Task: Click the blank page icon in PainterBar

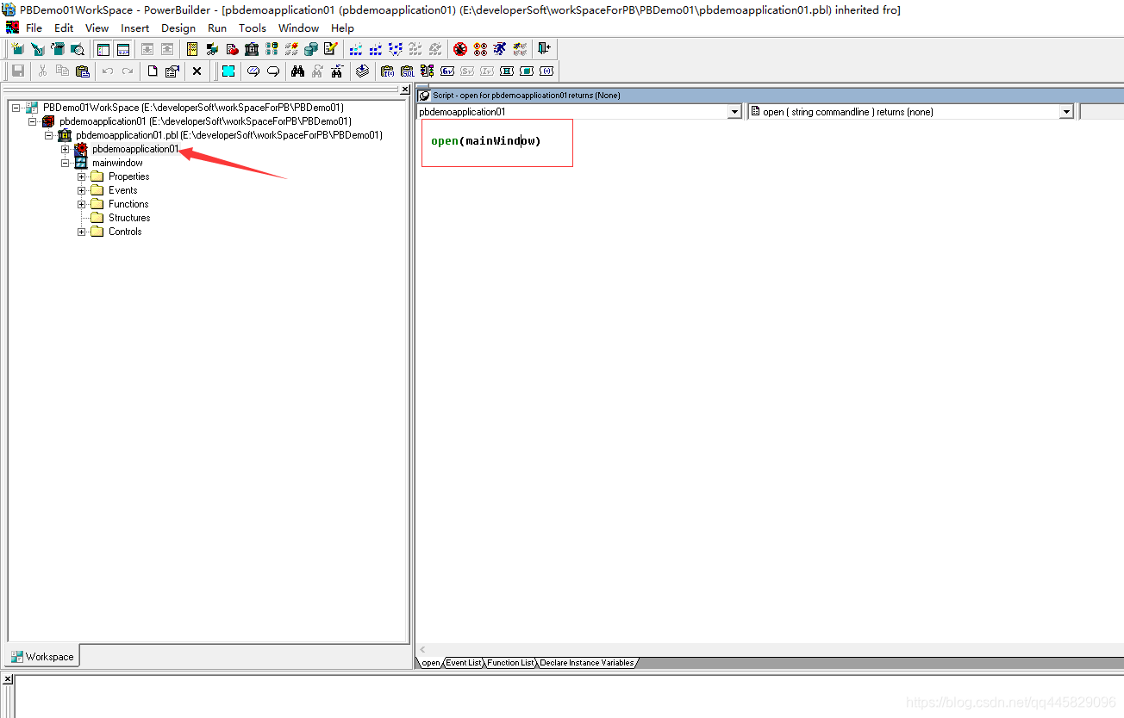Action: [153, 71]
